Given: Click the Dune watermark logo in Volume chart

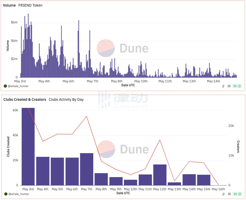Looking at the screenshot, I should [x=122, y=48].
